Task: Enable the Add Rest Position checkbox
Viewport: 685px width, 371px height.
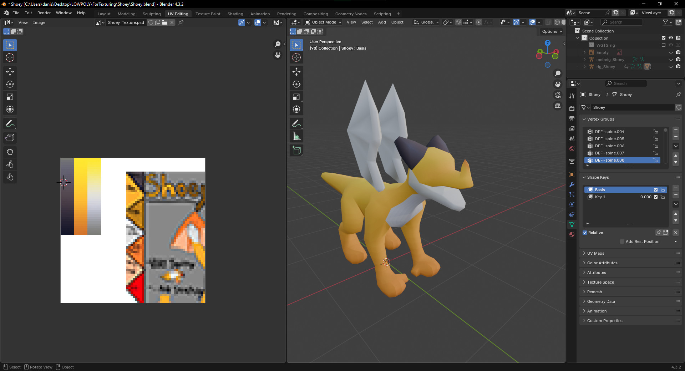Action: (622, 242)
